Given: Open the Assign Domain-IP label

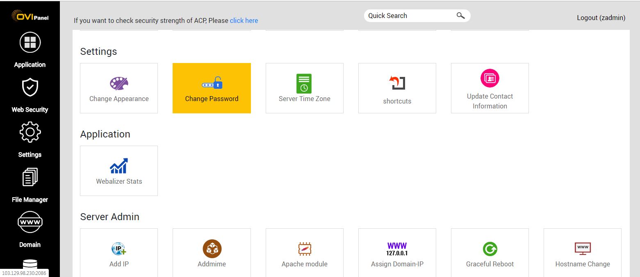Looking at the screenshot, I should pyautogui.click(x=397, y=264).
